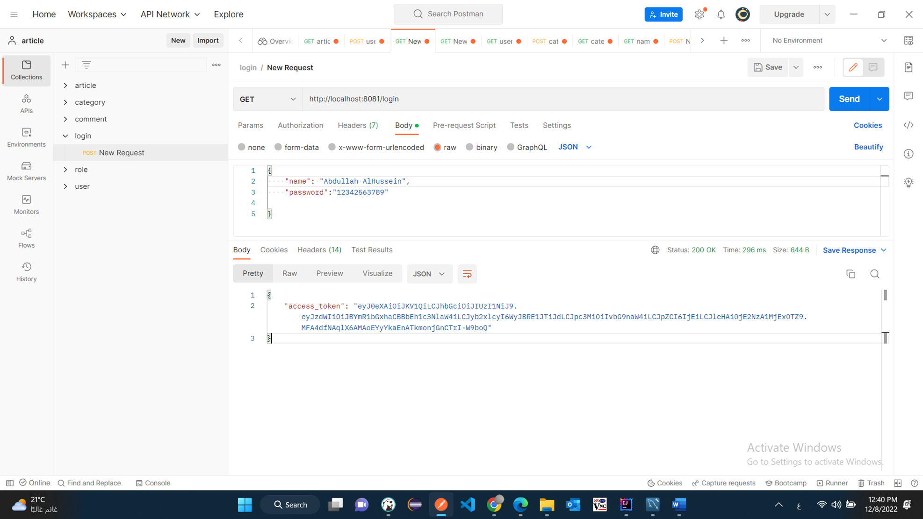The height and width of the screenshot is (519, 923).
Task: Open the Collections sidebar panel
Action: tap(26, 70)
